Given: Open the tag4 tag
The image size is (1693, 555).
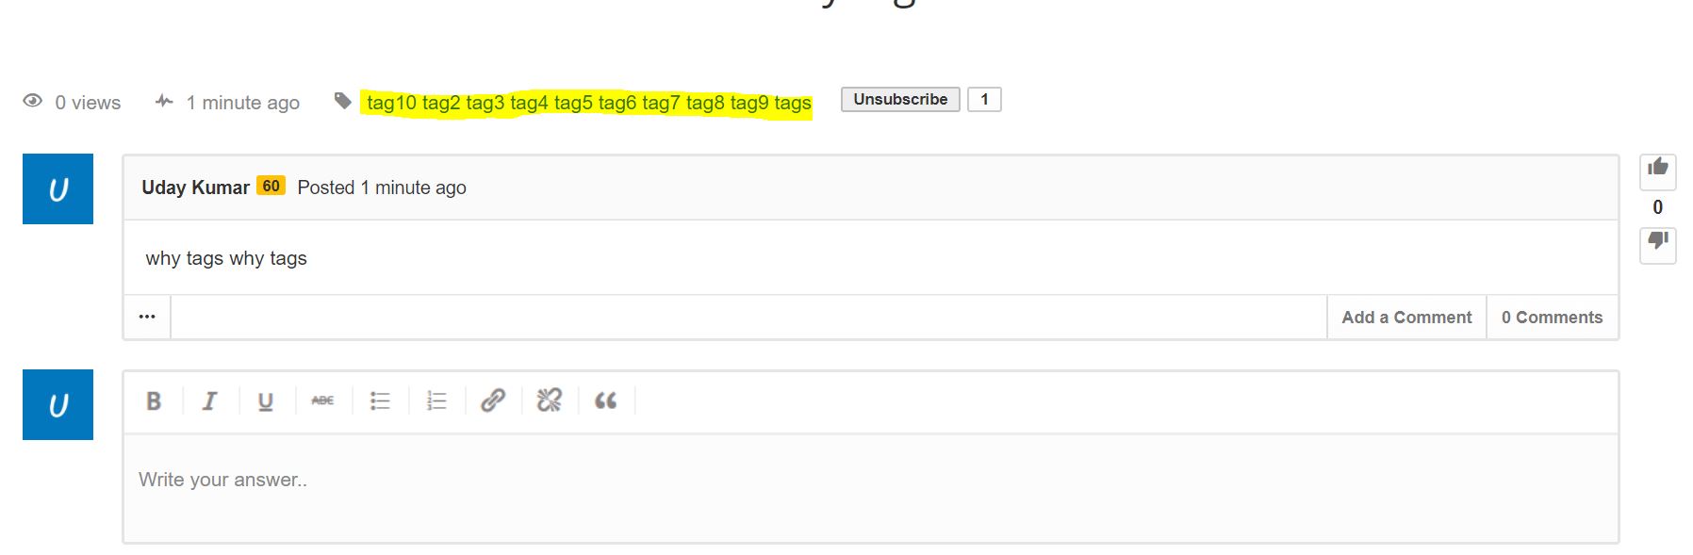Looking at the screenshot, I should click(529, 103).
